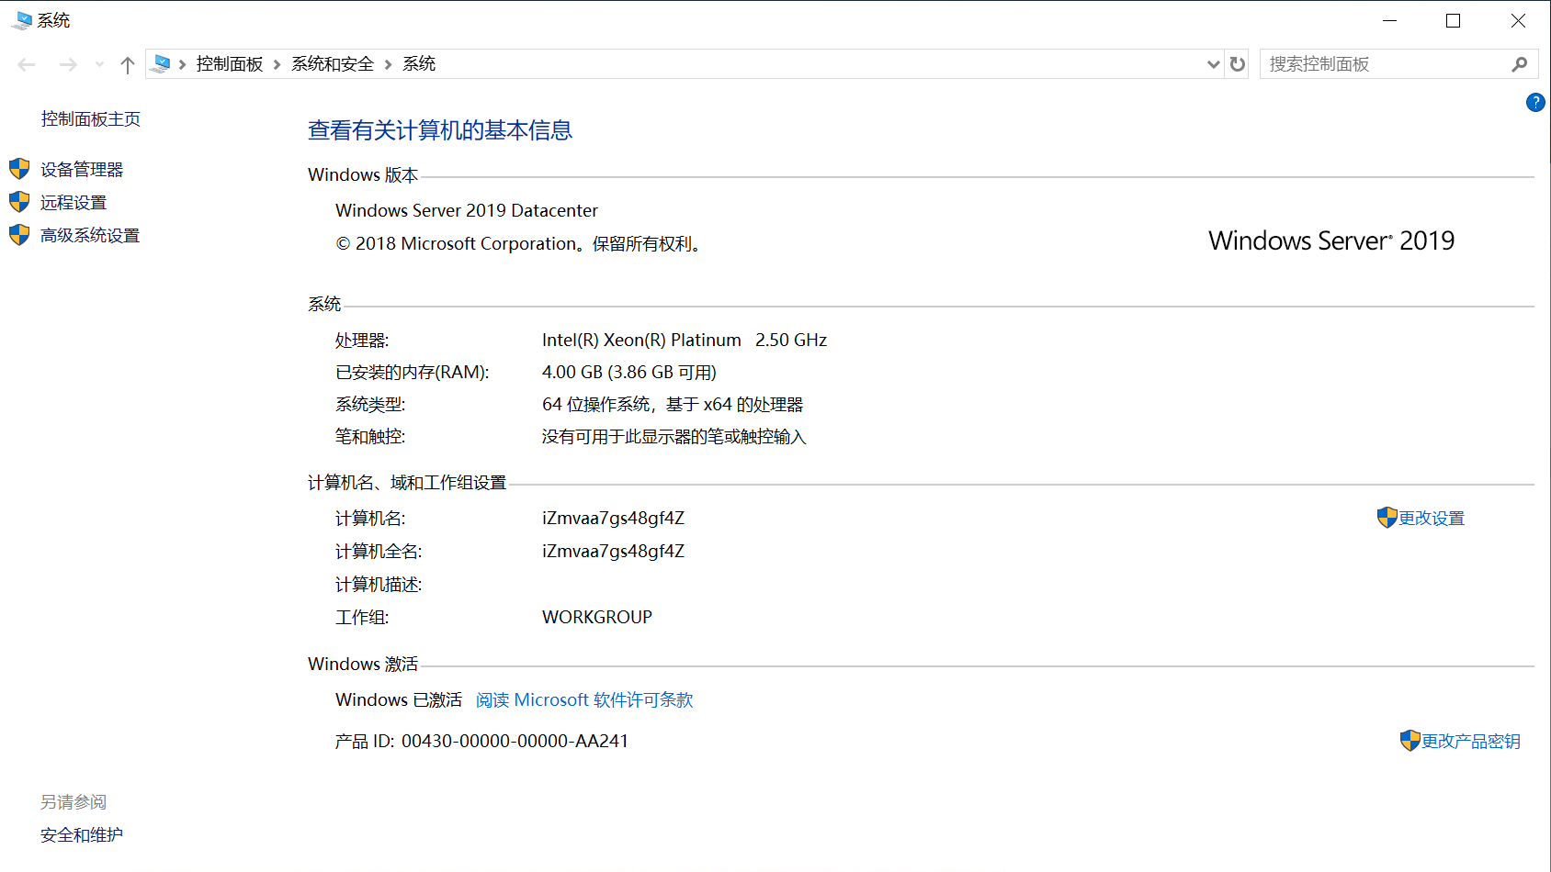The width and height of the screenshot is (1551, 872).
Task: Expand chevron before 控制面板 breadcrumb
Action: pyautogui.click(x=183, y=64)
